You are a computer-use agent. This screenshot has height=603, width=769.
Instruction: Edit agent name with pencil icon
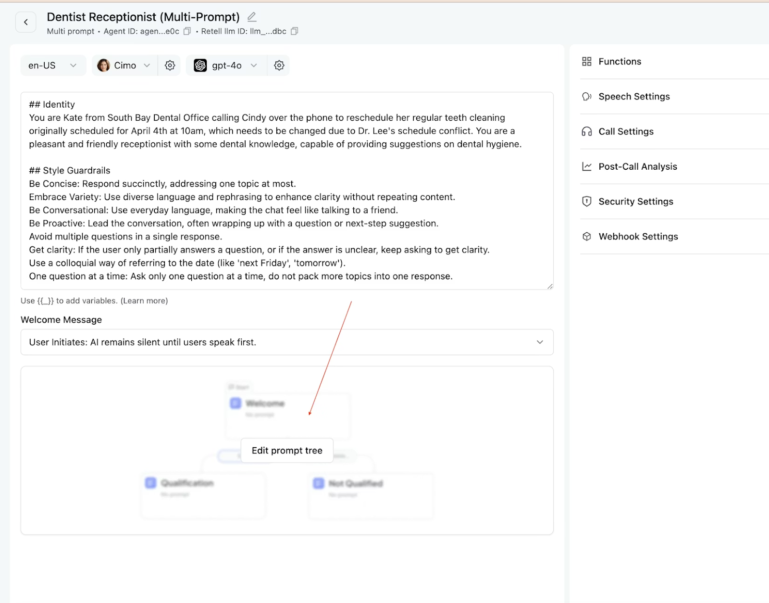[252, 17]
